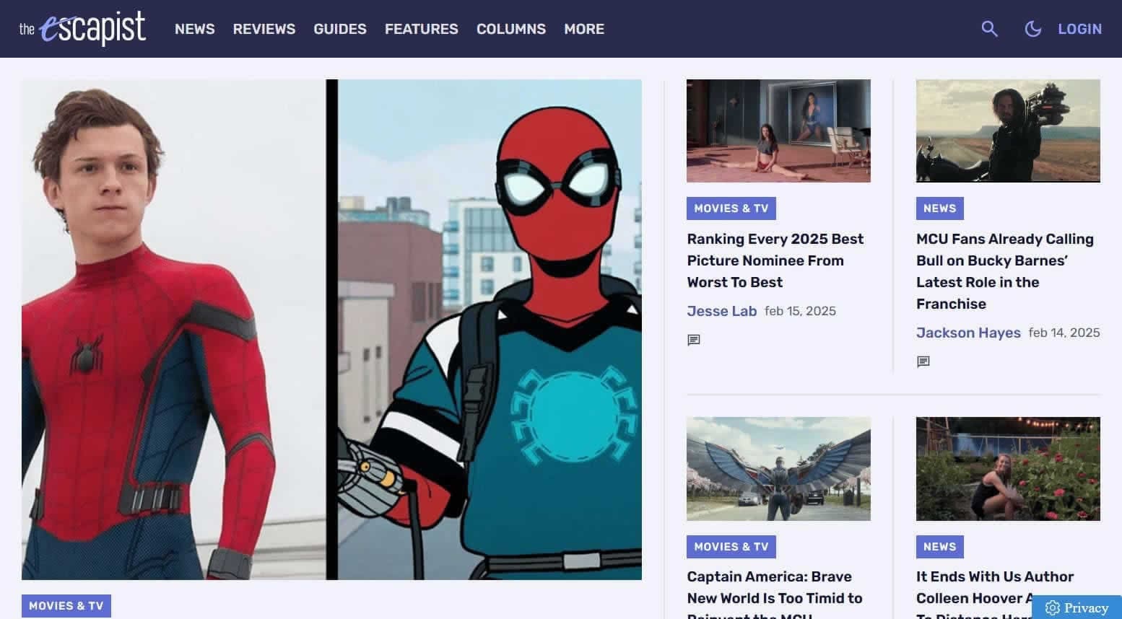The height and width of the screenshot is (619, 1122).
Task: Toggle dark mode with moon icon
Action: [1032, 29]
